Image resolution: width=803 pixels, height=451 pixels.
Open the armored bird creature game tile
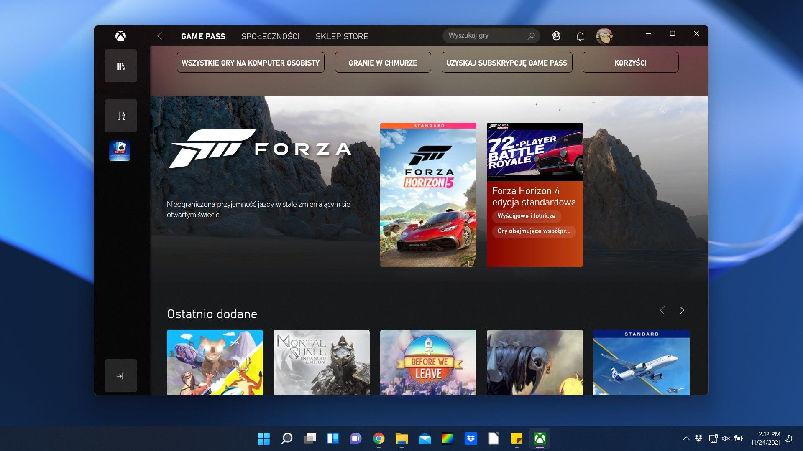click(535, 362)
